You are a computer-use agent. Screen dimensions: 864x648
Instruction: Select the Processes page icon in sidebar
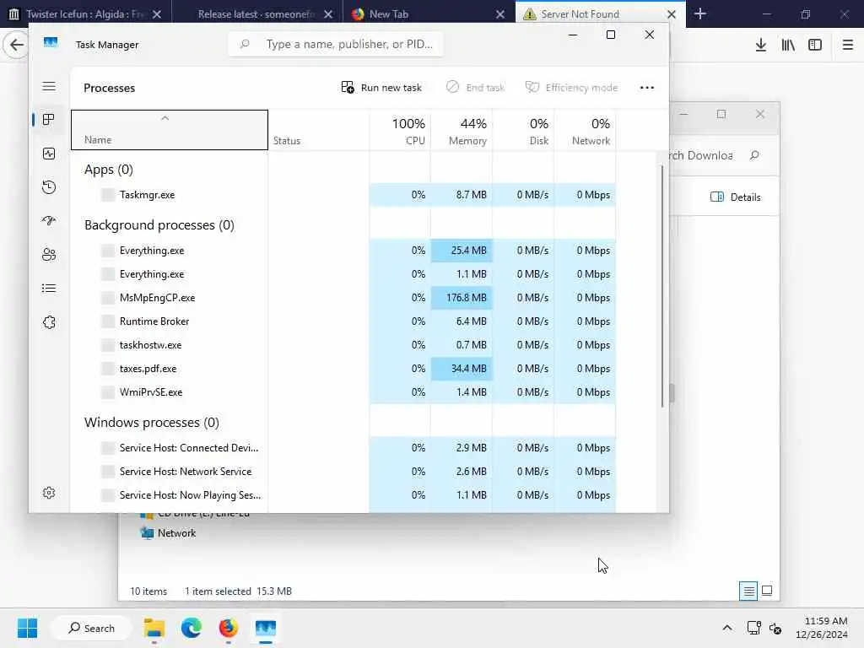point(49,120)
